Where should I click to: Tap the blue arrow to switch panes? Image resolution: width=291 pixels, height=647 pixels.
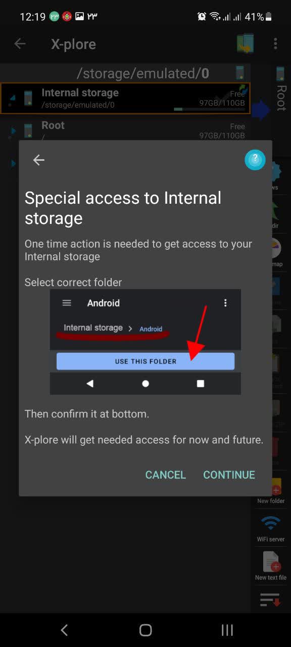(261, 110)
